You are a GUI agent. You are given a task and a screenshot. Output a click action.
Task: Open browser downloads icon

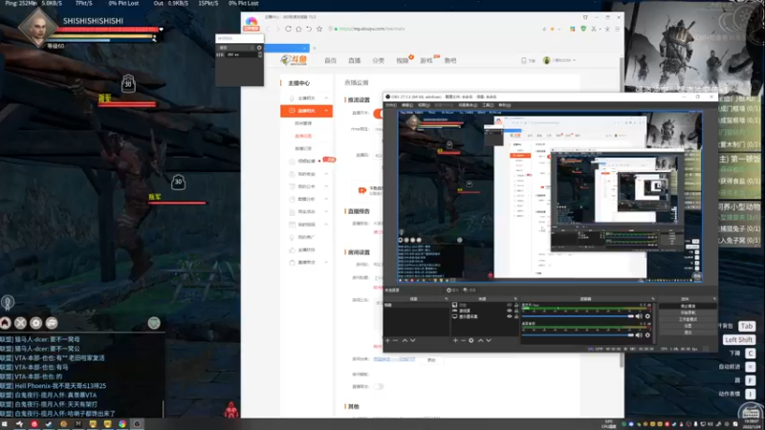(x=607, y=30)
